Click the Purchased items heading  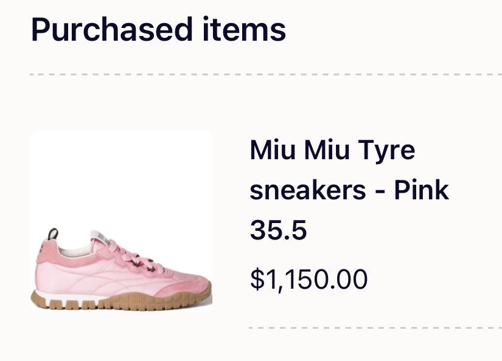pyautogui.click(x=158, y=29)
